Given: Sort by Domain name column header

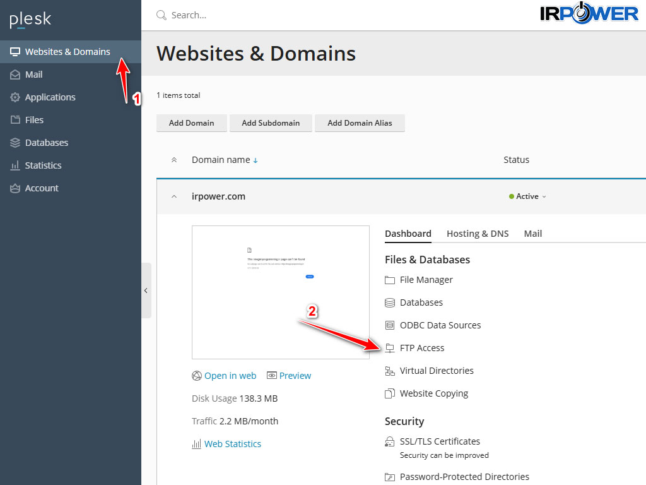Looking at the screenshot, I should tap(221, 160).
